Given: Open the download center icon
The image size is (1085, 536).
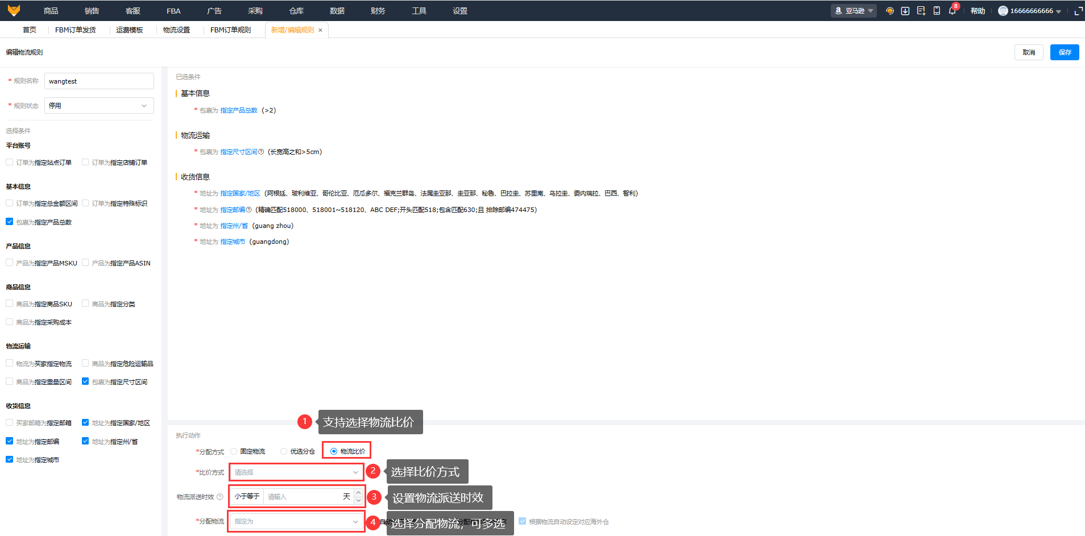Looking at the screenshot, I should 905,11.
